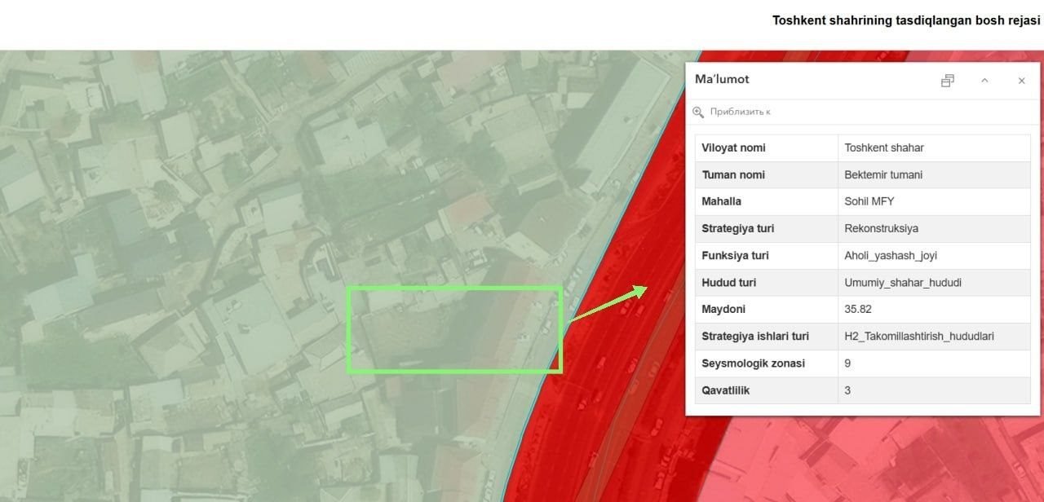Screen dimensions: 1044x502
Task: Click the "Umumiy_shahar_hududi" value cell
Action: [934, 282]
